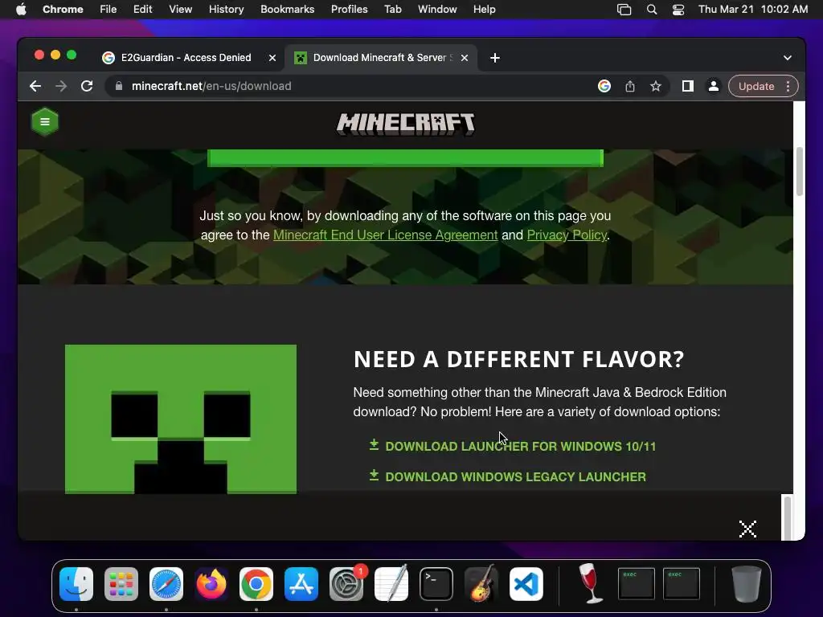Viewport: 823px width, 617px height.
Task: Click the green Creeper face image
Action: click(x=181, y=419)
